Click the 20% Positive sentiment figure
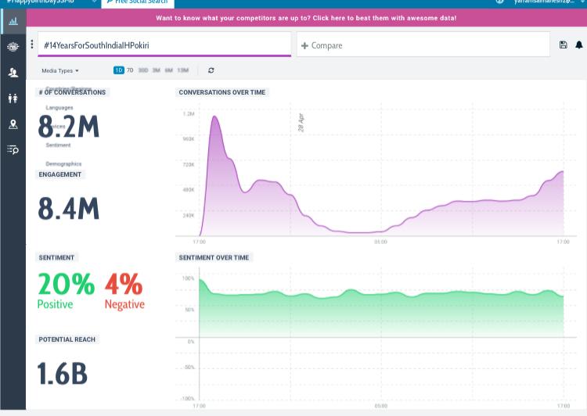 [x=66, y=291]
